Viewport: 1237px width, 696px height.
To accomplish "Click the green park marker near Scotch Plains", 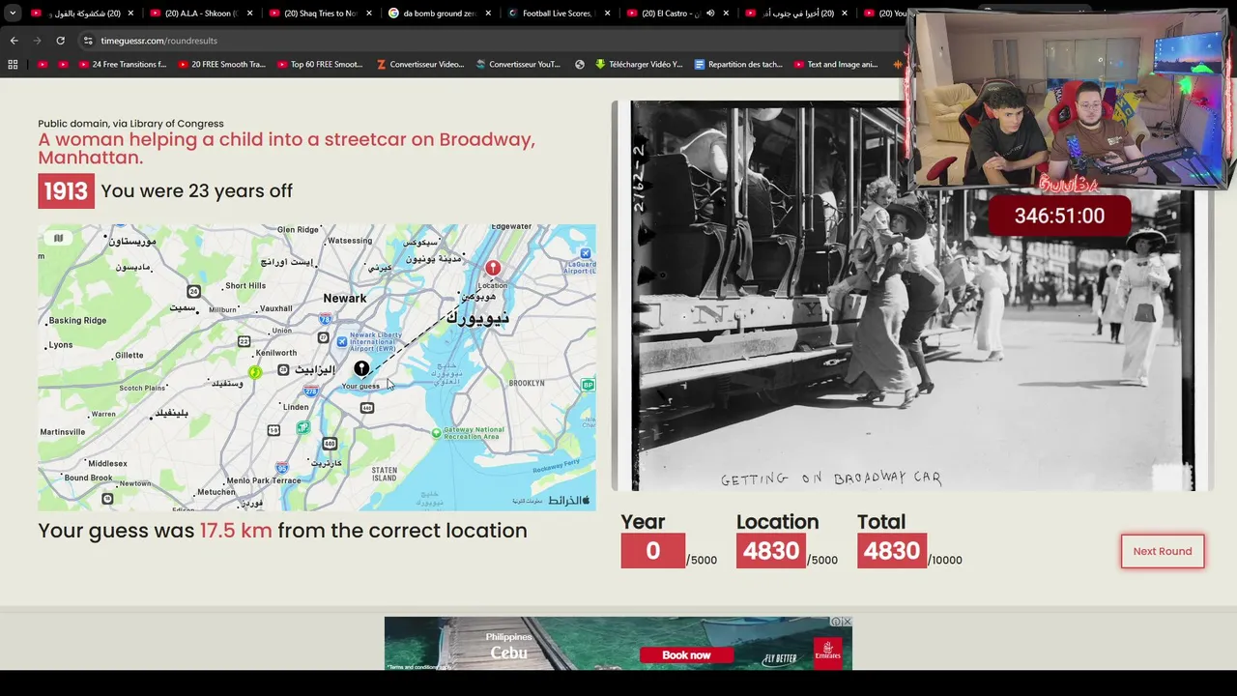I will [x=255, y=372].
